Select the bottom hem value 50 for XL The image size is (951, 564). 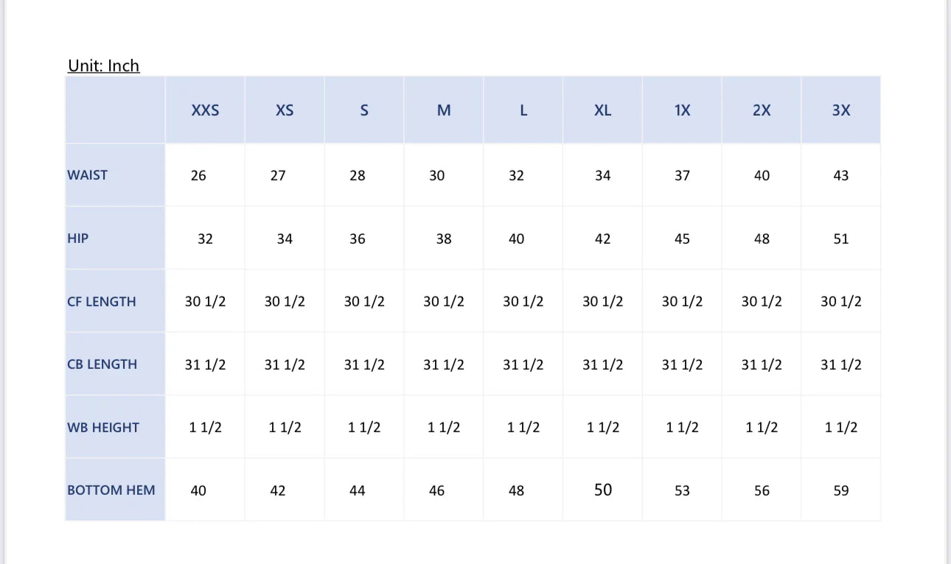click(603, 490)
